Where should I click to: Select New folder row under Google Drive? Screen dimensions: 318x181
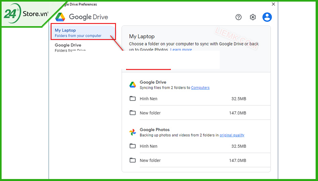(x=200, y=113)
